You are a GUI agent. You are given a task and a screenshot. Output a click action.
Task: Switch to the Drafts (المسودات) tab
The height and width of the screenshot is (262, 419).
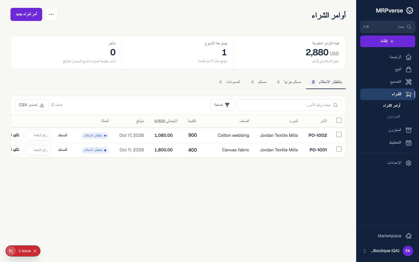[x=230, y=82]
